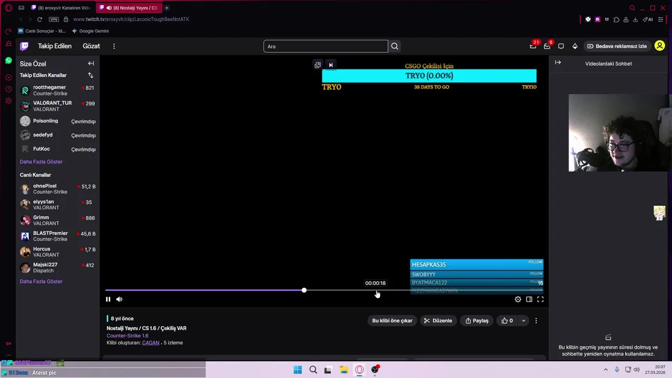The image size is (672, 378).
Task: Open browser extensions puzzle icon
Action: 616,19
